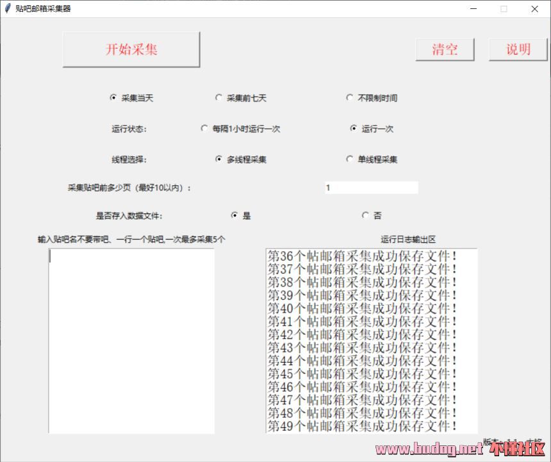
Task: Click the 第36个帖 log line
Action: [362, 256]
